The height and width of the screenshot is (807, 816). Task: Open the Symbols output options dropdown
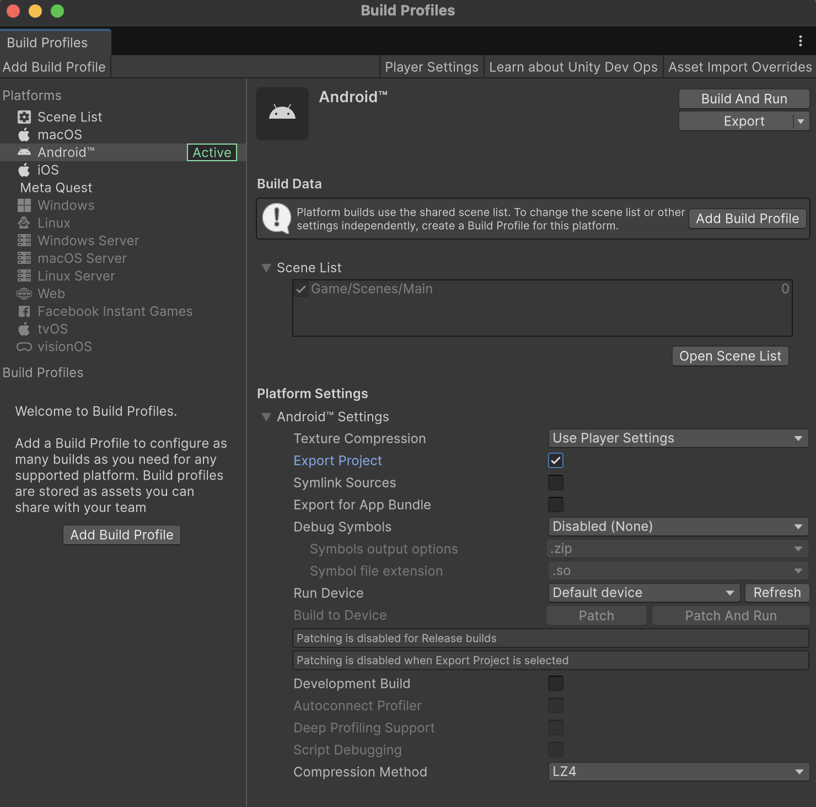(678, 549)
